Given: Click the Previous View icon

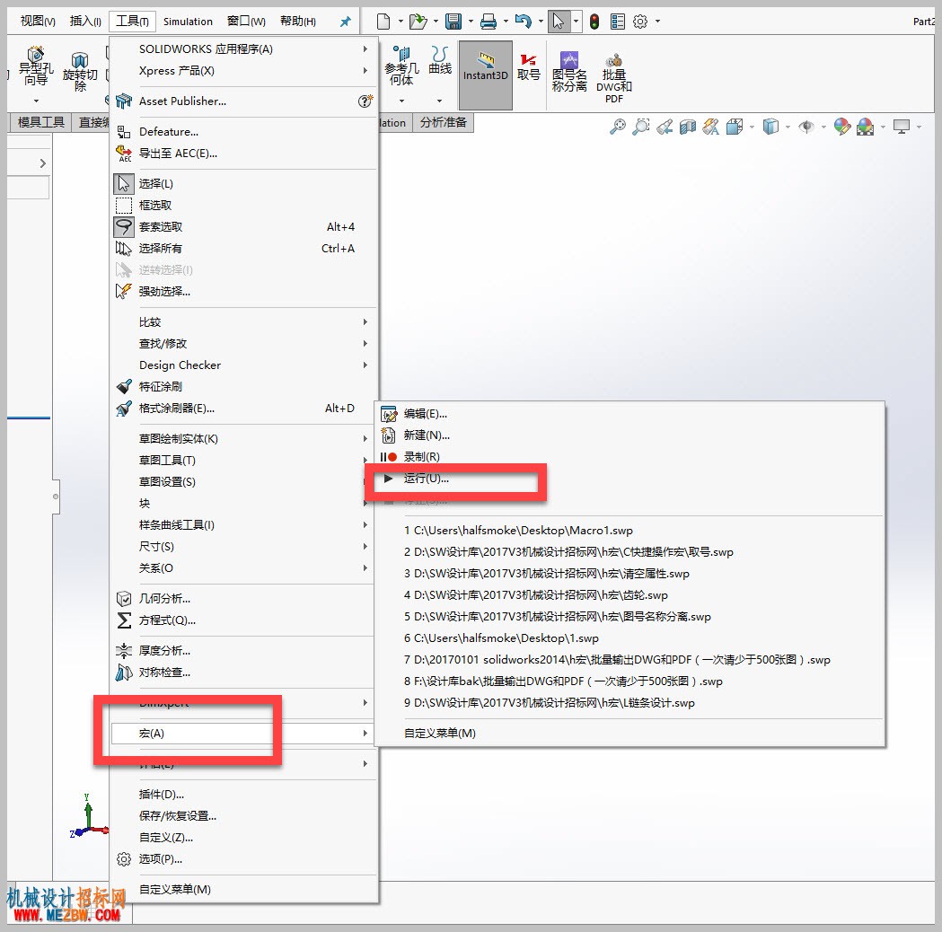Looking at the screenshot, I should pyautogui.click(x=665, y=127).
